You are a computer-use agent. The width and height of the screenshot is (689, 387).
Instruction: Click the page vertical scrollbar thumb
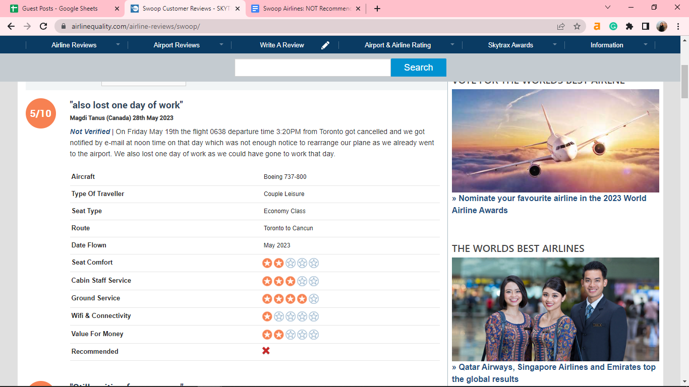click(684, 81)
